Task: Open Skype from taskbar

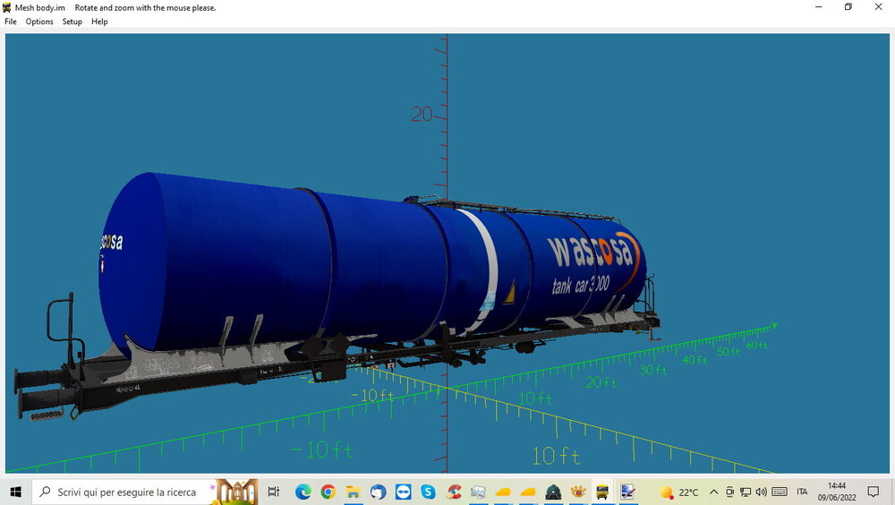Action: coord(428,492)
